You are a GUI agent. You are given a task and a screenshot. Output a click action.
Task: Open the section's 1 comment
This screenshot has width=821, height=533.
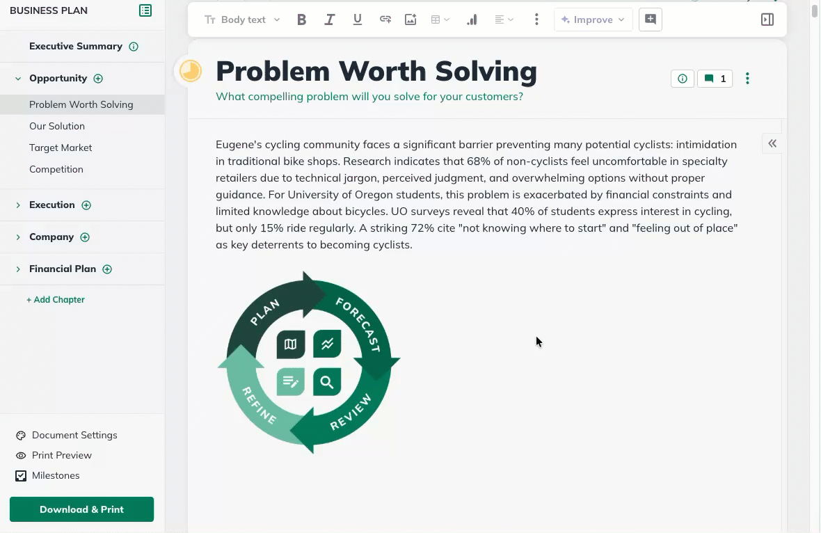pos(715,79)
